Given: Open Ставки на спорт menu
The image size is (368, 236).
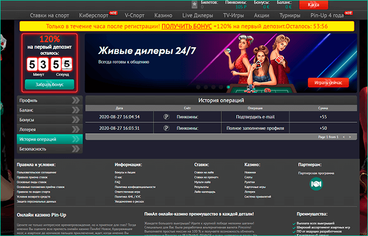Looking at the screenshot, I should (x=49, y=15).
